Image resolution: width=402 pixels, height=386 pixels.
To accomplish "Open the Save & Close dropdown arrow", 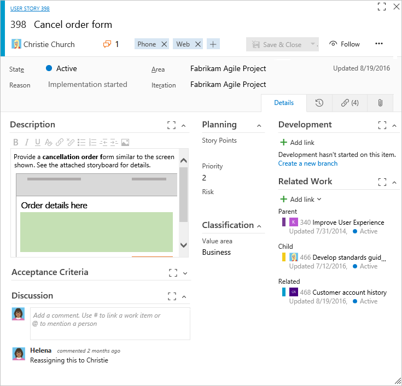I will click(313, 44).
